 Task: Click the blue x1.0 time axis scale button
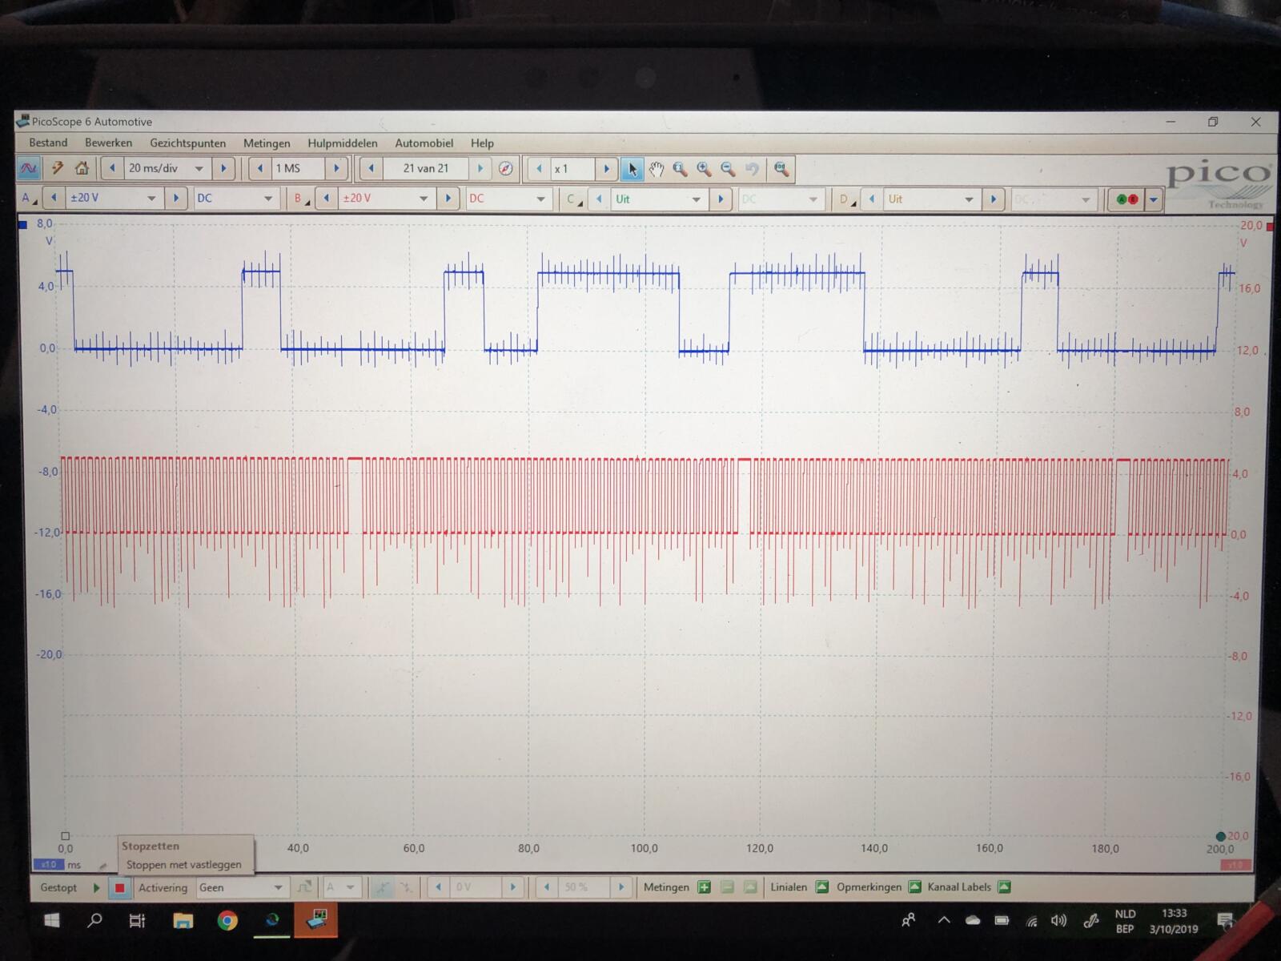point(48,865)
